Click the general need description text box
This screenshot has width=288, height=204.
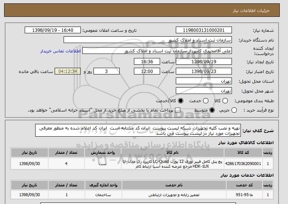138,131
